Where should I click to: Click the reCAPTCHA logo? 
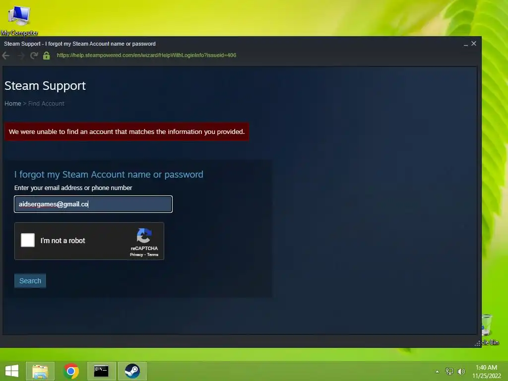(144, 236)
